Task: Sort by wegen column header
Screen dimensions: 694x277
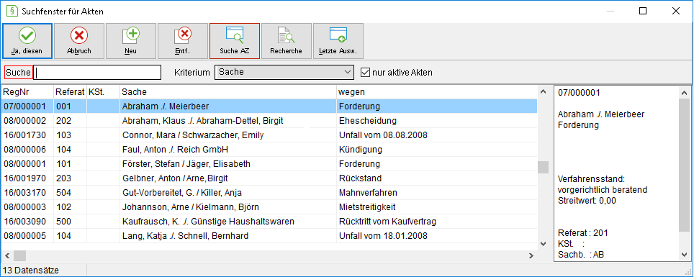Action: (437, 91)
